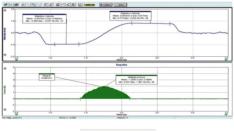Click force graph's left green time arrow
The image size is (234, 132).
pyautogui.click(x=16, y=114)
